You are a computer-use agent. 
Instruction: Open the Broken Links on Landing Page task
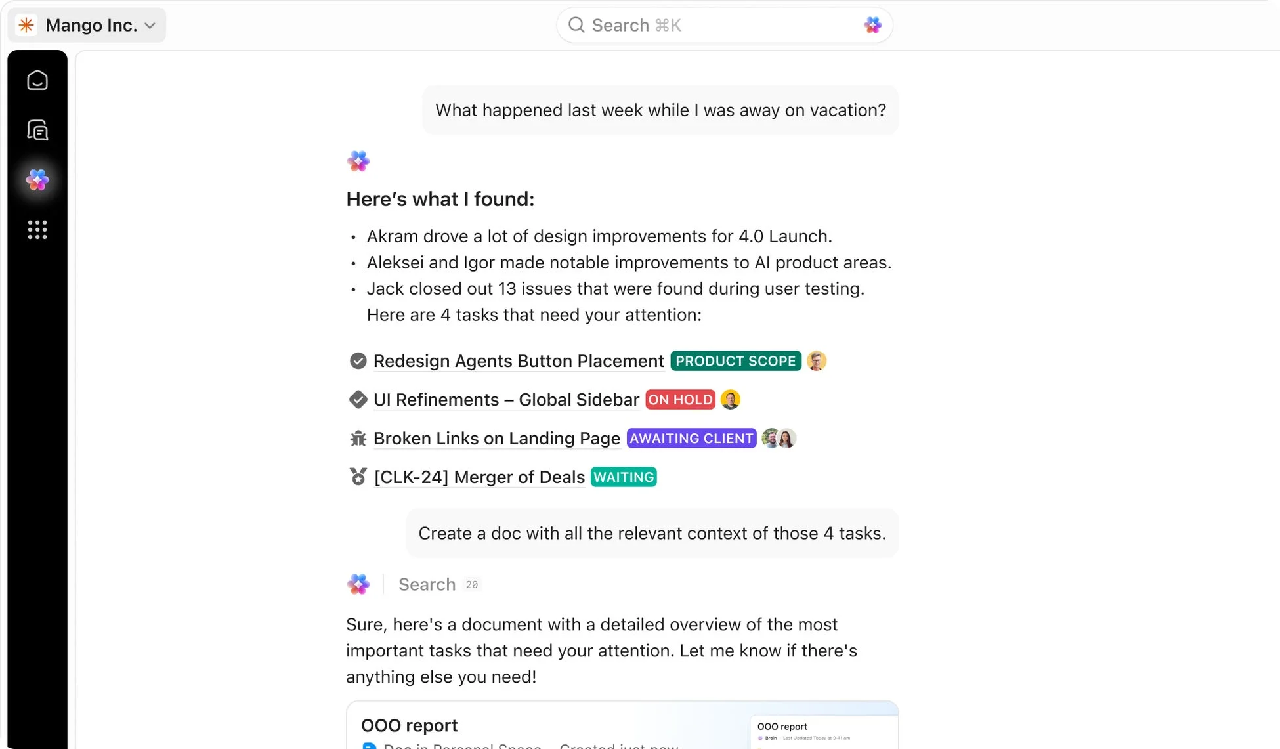tap(496, 438)
